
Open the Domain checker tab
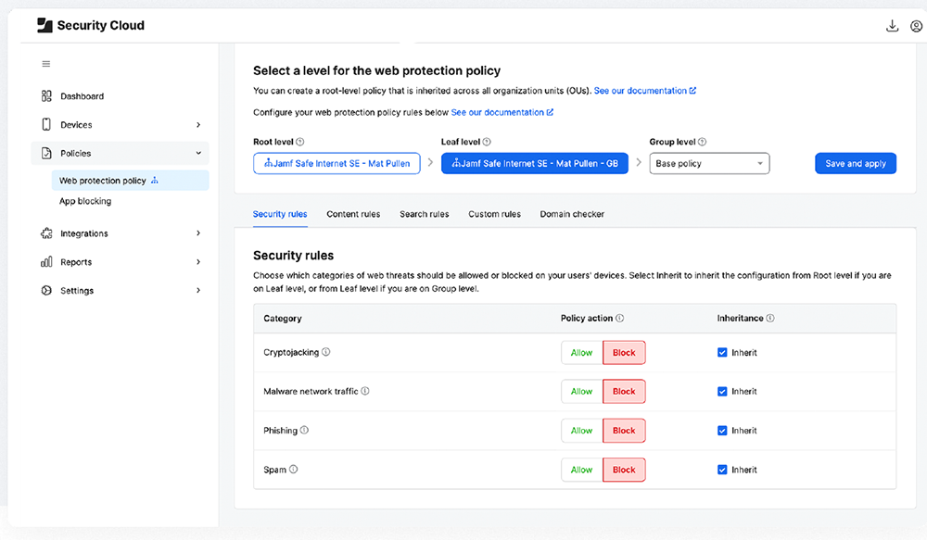(572, 214)
